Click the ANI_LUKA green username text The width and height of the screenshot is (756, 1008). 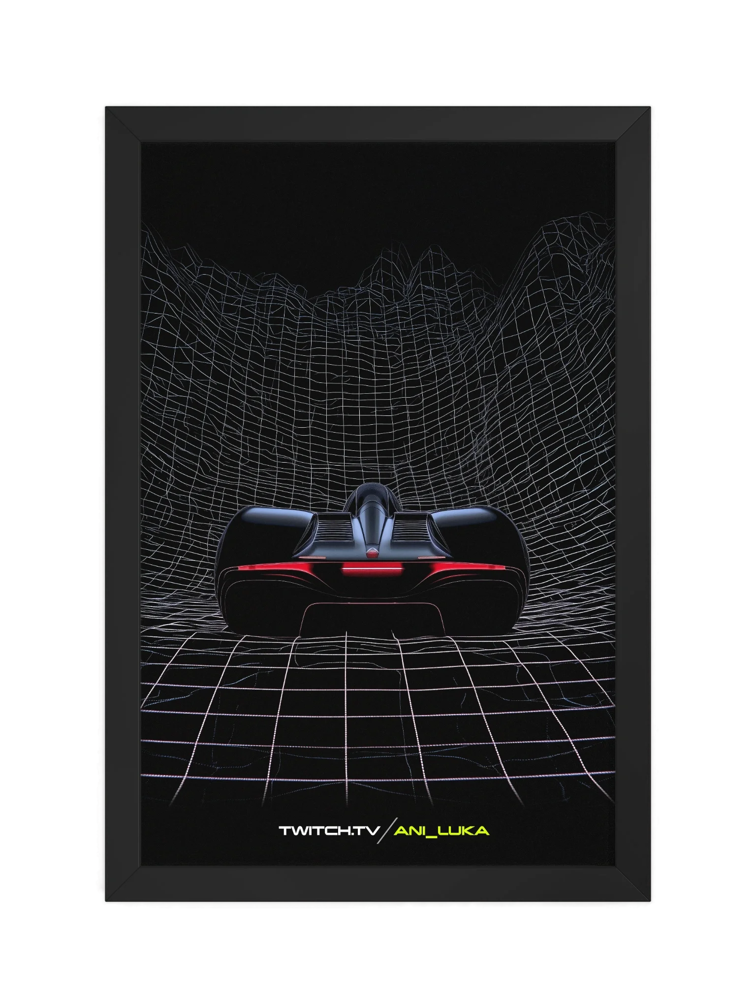click(x=442, y=831)
